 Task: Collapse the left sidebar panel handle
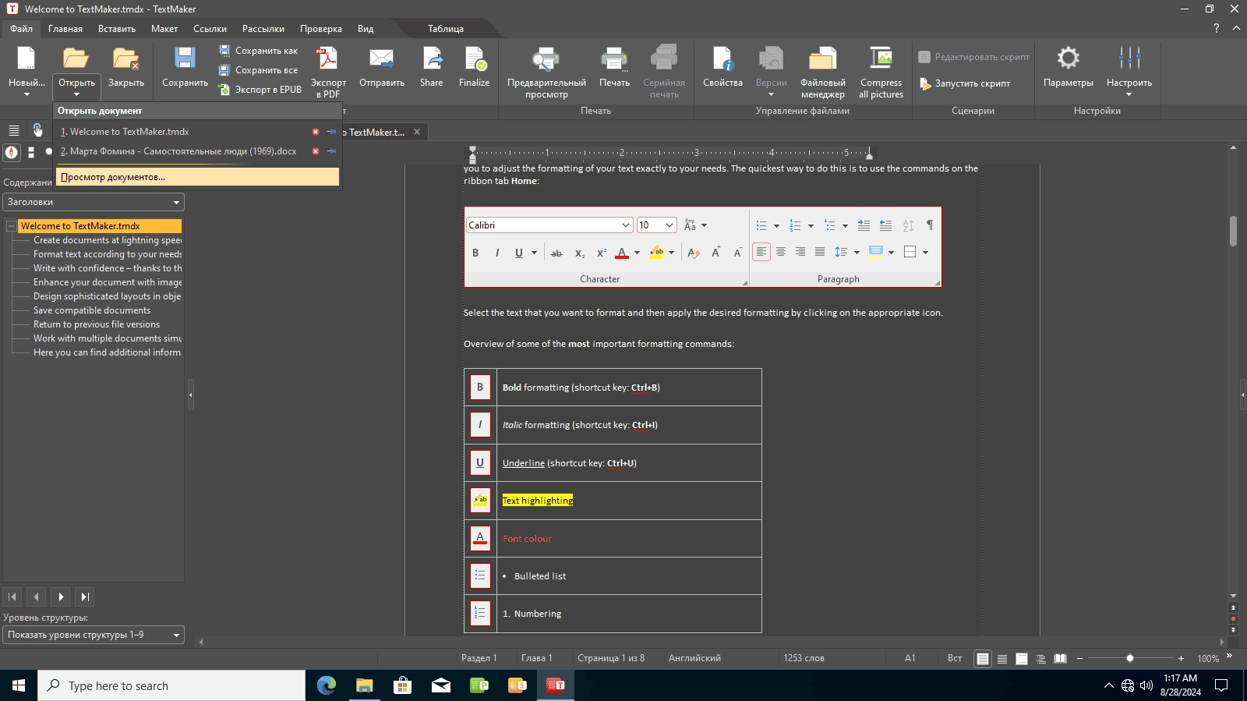click(190, 395)
